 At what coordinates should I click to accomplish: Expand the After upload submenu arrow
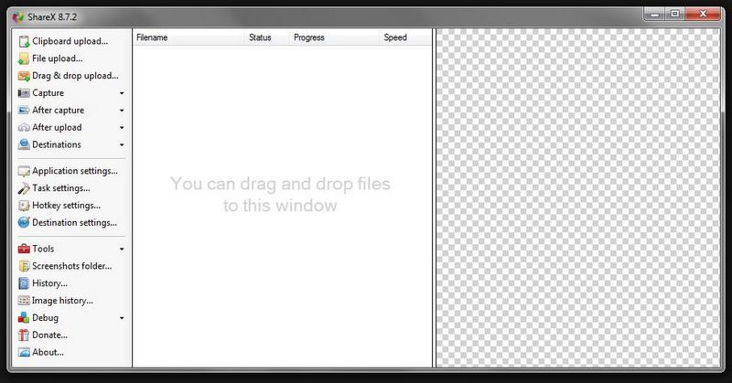[122, 127]
